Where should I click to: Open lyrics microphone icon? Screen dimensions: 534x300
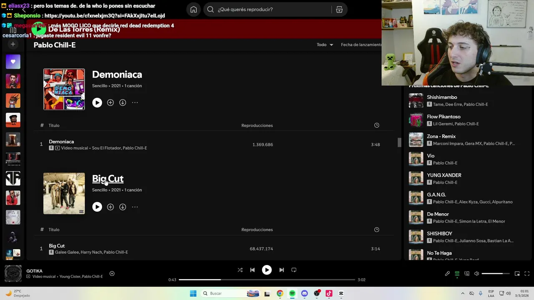[447, 274]
